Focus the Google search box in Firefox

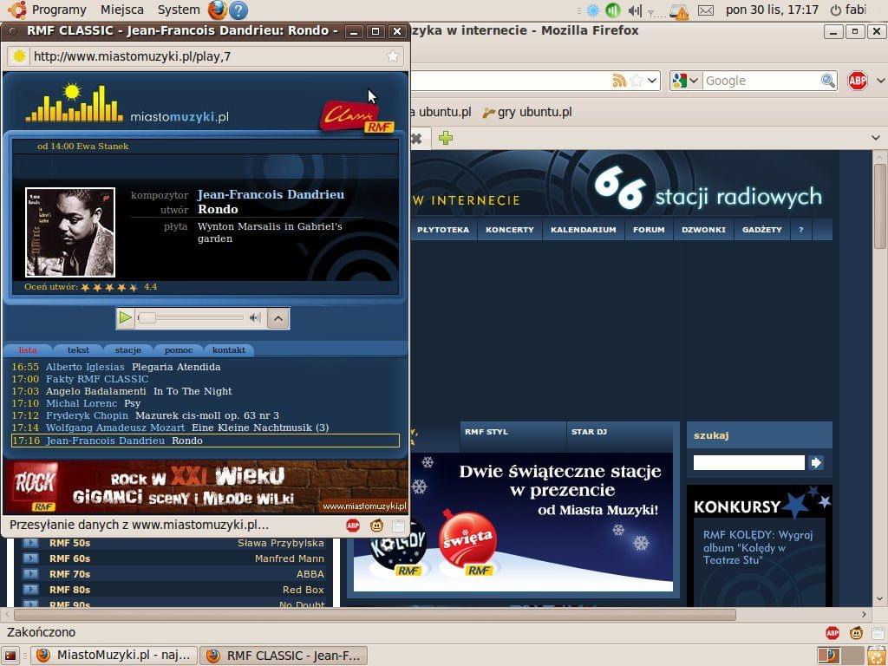pos(761,81)
